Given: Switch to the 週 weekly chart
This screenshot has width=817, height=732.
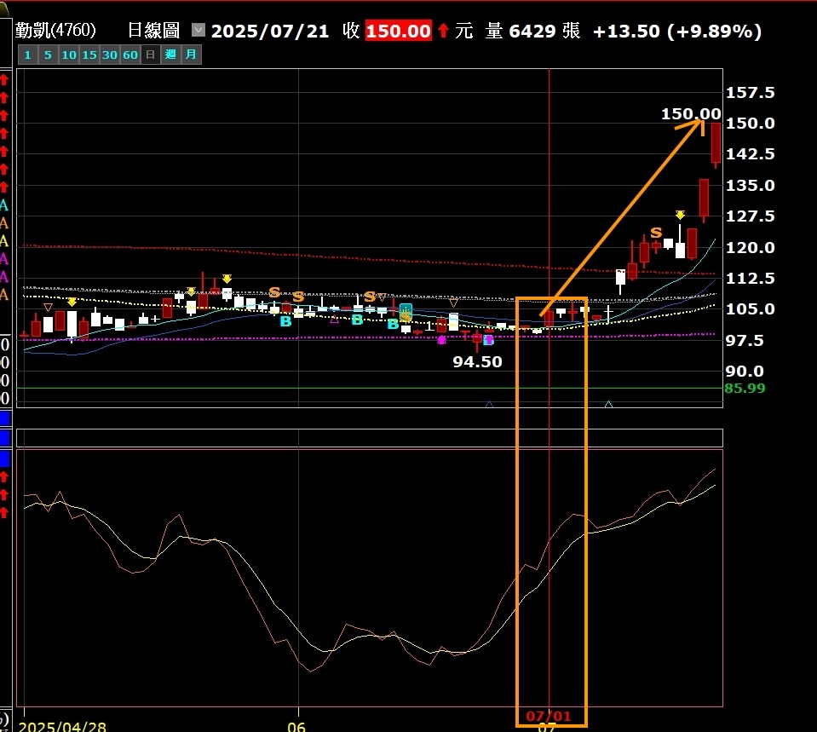Looking at the screenshot, I should [170, 55].
